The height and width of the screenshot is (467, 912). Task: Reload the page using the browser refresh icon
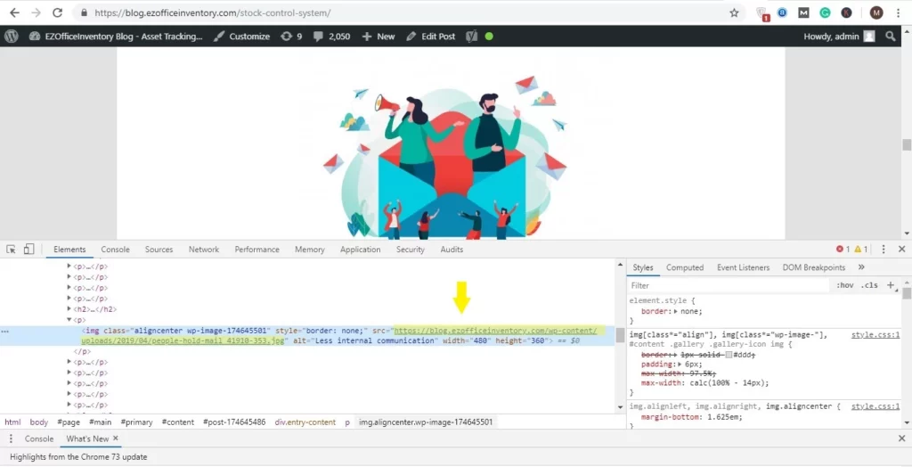pyautogui.click(x=57, y=13)
